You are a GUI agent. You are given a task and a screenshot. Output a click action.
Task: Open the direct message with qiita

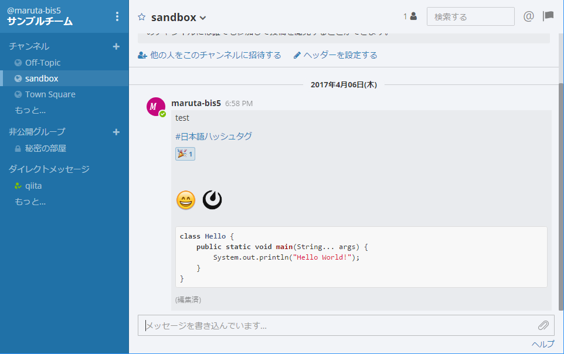(33, 186)
